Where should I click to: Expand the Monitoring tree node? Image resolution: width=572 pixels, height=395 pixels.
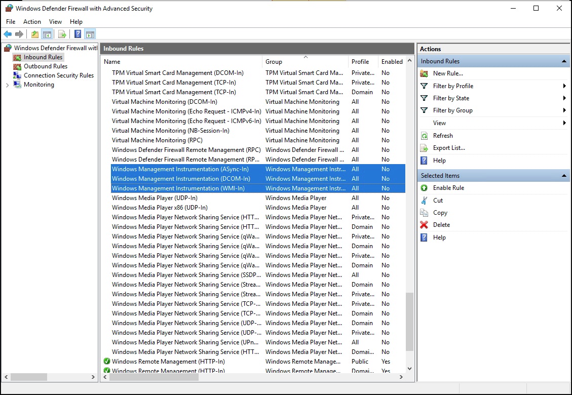click(7, 85)
